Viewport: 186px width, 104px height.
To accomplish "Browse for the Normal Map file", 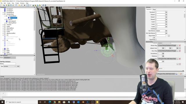I will pos(178,59).
